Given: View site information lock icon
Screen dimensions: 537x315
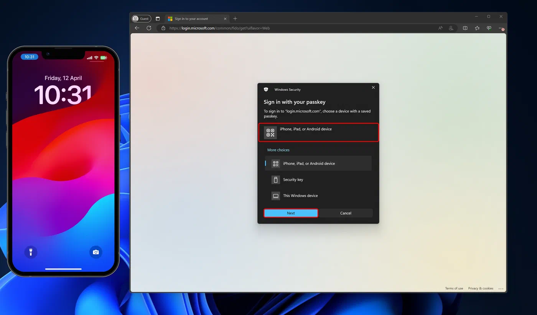Looking at the screenshot, I should pos(163,28).
